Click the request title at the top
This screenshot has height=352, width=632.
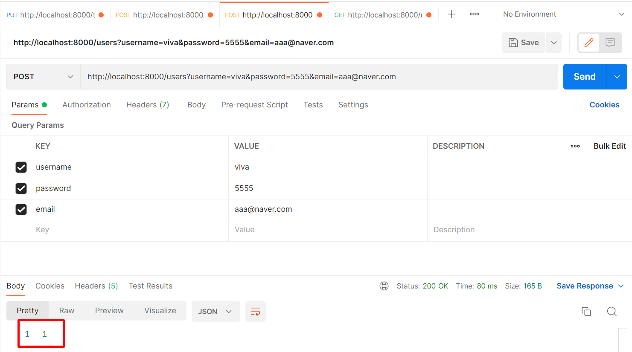click(174, 43)
